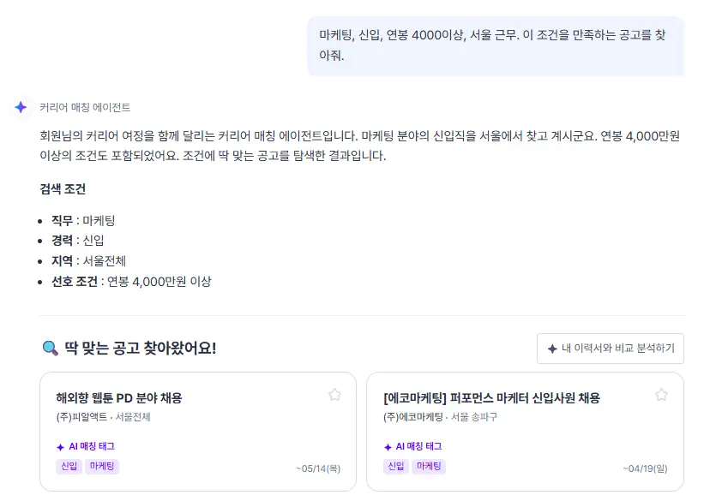Click the ~05/14(목) deadline label
Viewport: 704px width, 495px height.
[317, 468]
